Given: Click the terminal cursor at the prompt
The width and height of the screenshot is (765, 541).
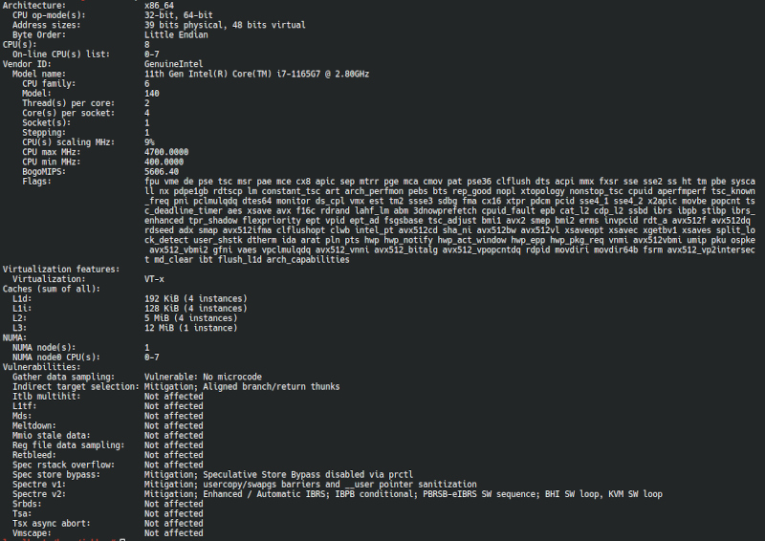Looking at the screenshot, I should pos(123,538).
